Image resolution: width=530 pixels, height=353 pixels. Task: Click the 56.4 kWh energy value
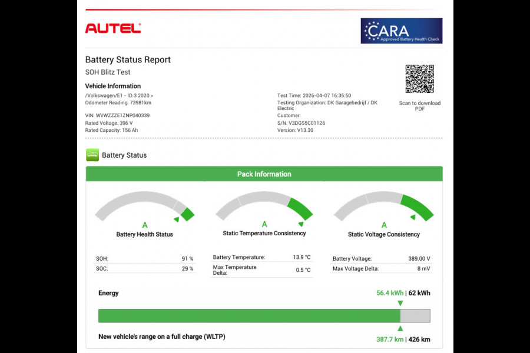389,292
